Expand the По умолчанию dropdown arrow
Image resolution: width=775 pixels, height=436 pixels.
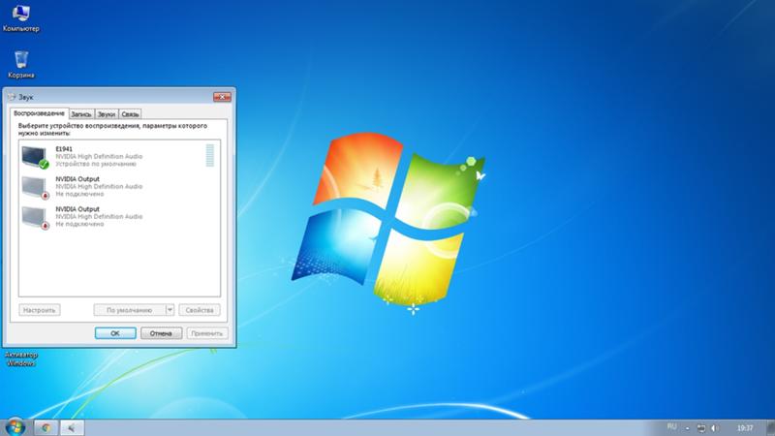click(x=170, y=310)
